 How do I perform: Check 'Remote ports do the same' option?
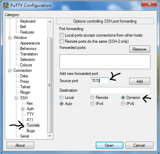62,41
